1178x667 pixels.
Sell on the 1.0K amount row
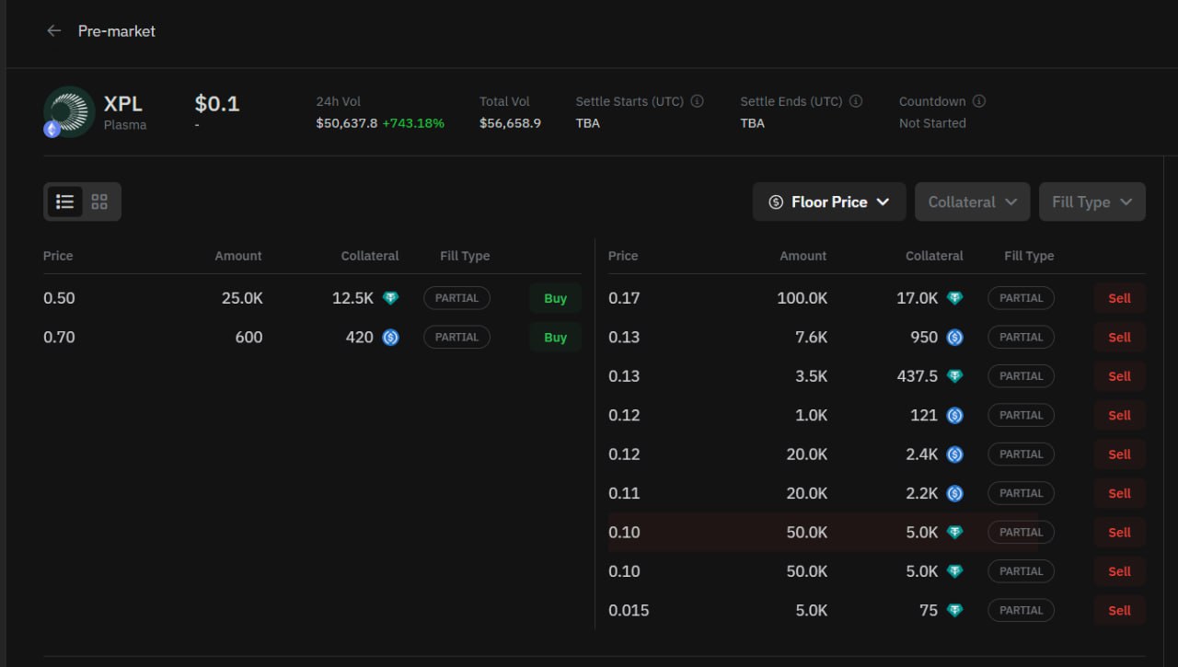[x=1119, y=415]
